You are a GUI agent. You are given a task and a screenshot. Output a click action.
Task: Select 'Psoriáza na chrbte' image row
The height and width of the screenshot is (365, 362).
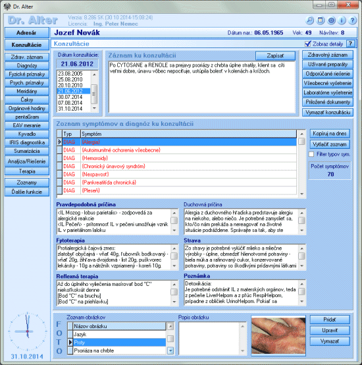tap(116, 351)
